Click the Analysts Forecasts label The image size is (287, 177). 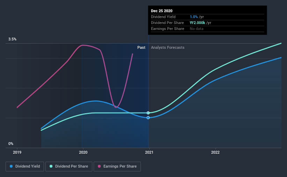[x=168, y=47]
